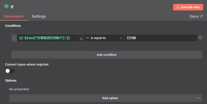Click the 'No properties' text
Image resolution: width=207 pixels, height=104 pixels.
19,89
